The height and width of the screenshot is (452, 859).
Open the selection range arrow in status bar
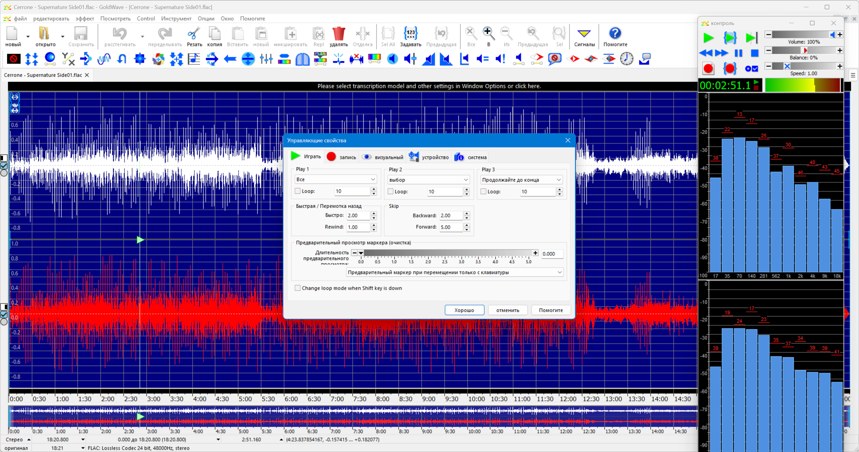[x=218, y=440]
